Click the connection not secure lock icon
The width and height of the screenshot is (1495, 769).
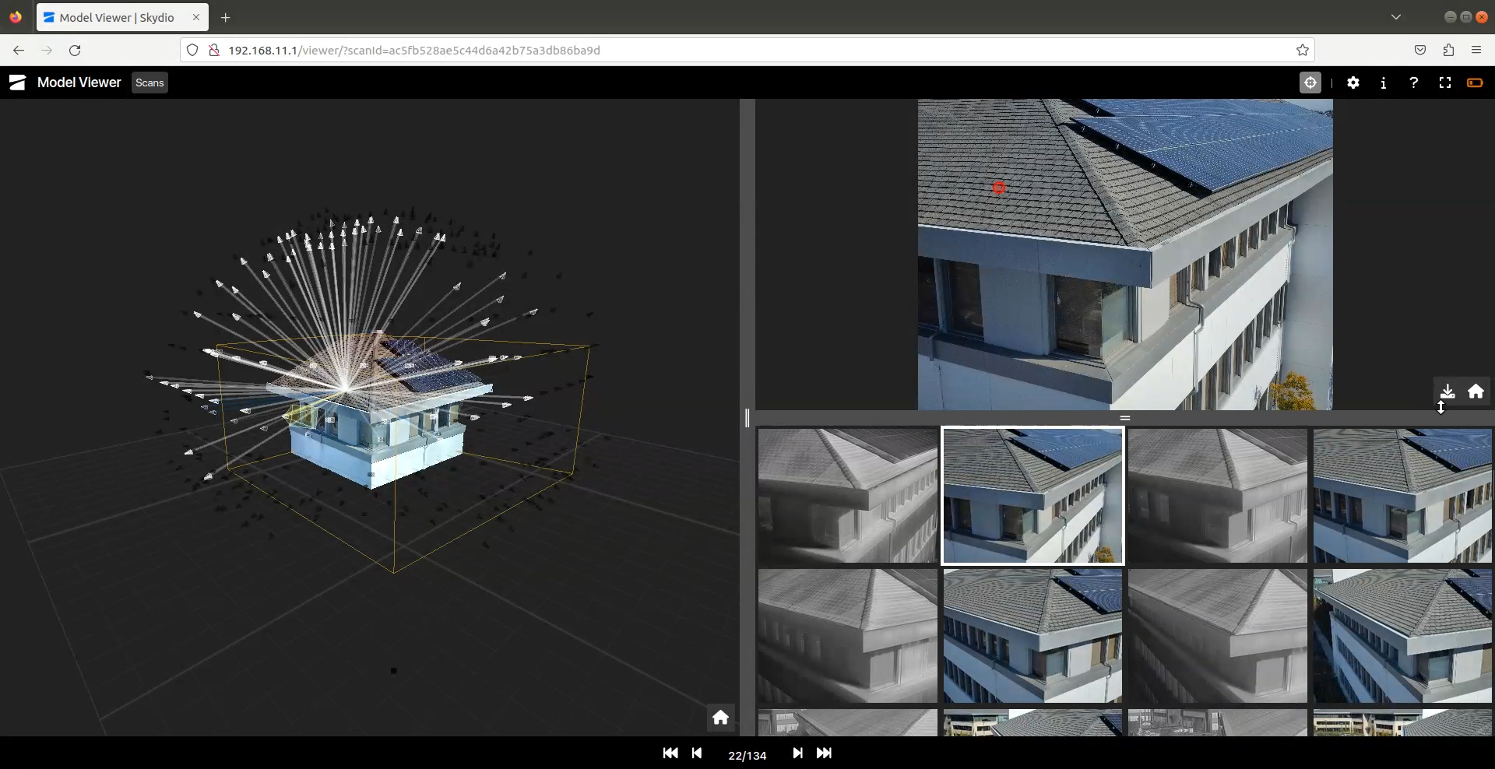click(214, 50)
